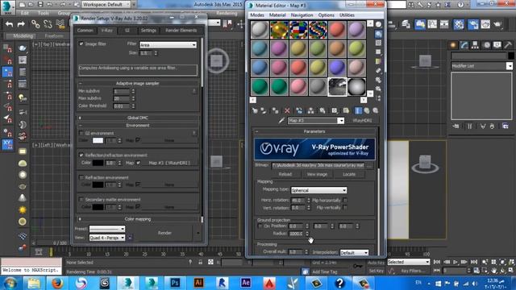Open Firefox from the taskbar
This screenshot has height=290, width=516.
(57, 283)
